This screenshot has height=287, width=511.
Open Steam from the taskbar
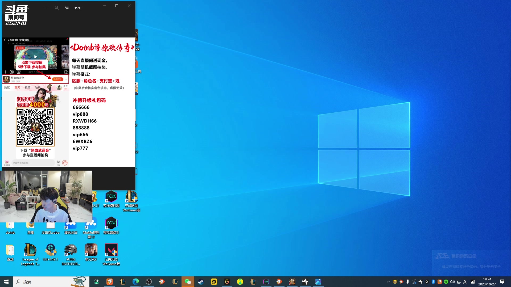pos(201,282)
